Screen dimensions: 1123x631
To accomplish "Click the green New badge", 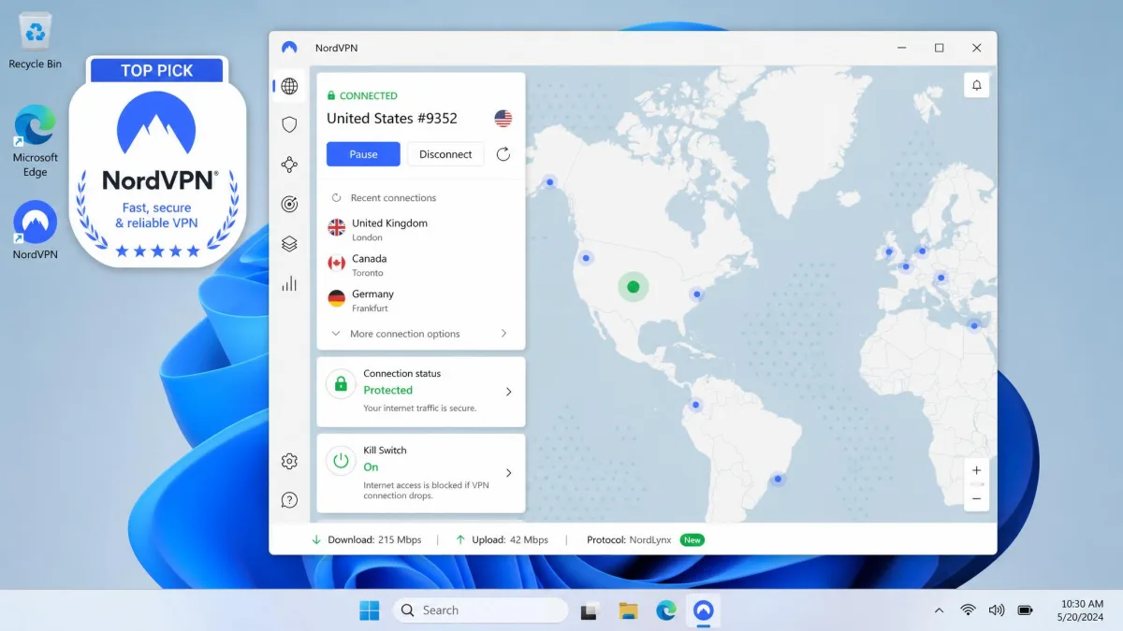I will [x=692, y=539].
